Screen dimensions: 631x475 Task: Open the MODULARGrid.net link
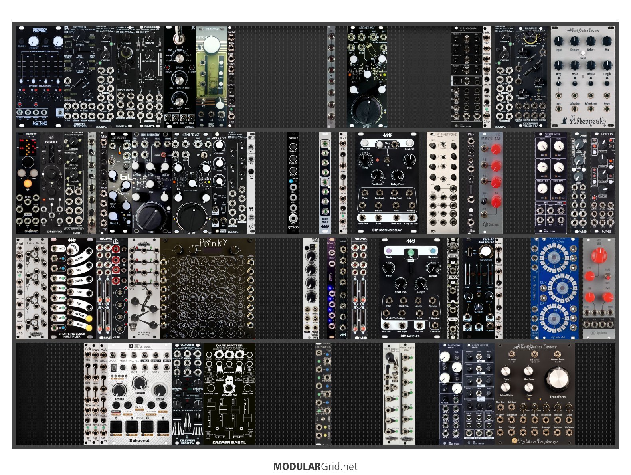315,466
